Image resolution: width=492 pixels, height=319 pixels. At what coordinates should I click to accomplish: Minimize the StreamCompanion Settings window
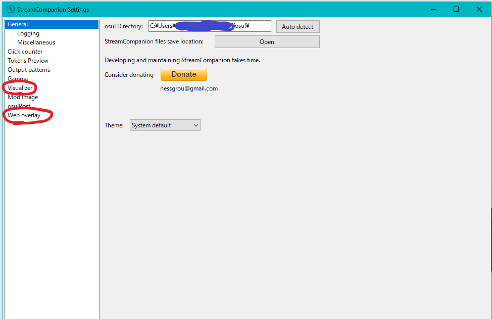433,10
